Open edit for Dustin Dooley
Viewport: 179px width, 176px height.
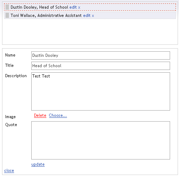73,7
